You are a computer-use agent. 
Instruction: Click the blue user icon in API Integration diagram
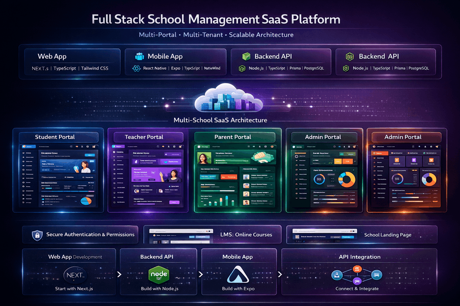(338, 276)
